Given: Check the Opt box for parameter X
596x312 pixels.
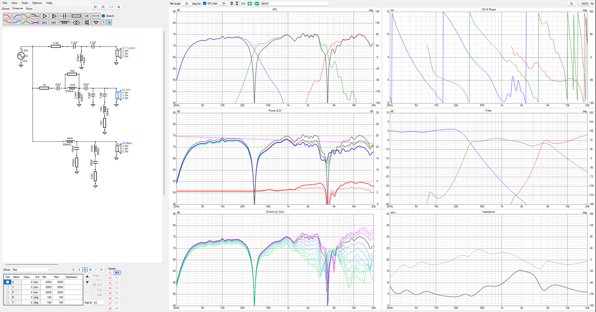Looking at the screenshot, I should point(7,282).
